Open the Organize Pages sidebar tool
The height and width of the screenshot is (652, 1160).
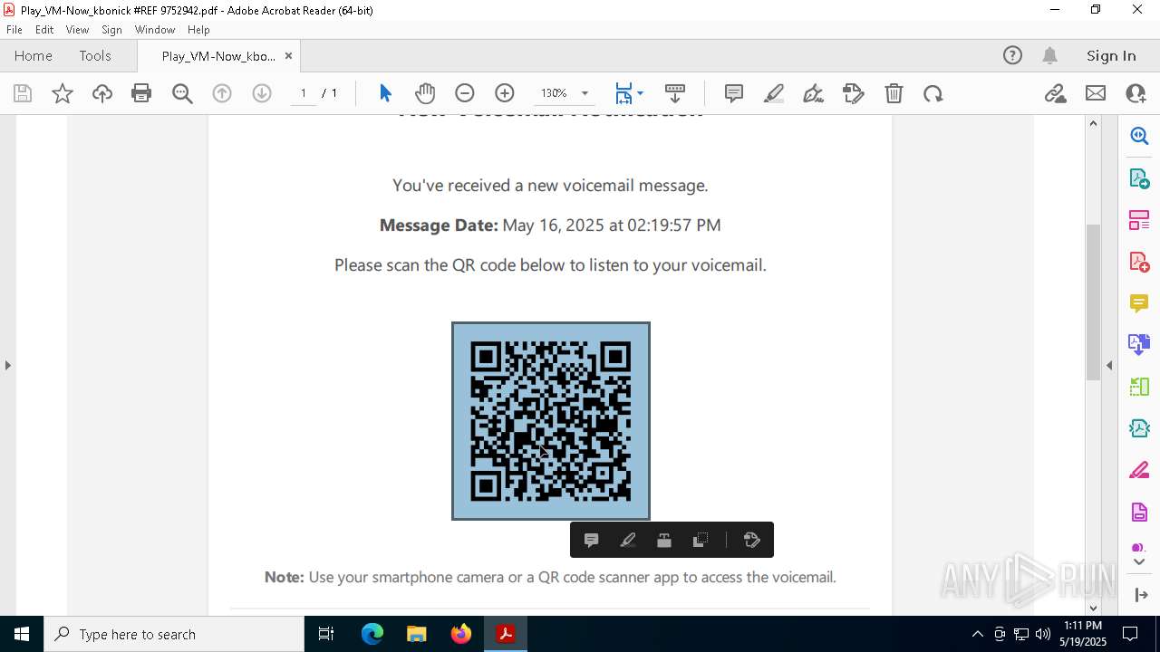point(1139,219)
